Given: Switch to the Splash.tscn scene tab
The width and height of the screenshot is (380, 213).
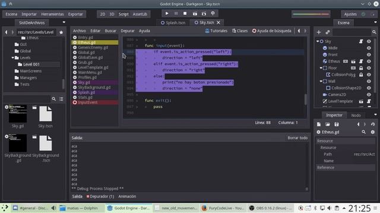Looking at the screenshot, I should (x=173, y=22).
